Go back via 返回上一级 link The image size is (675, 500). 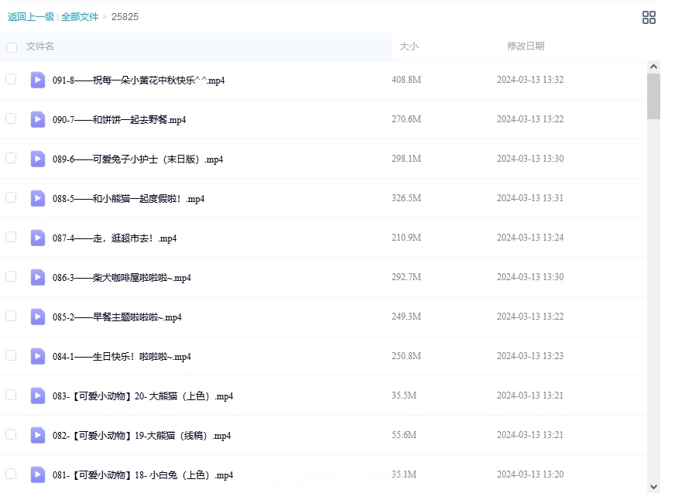pos(30,17)
